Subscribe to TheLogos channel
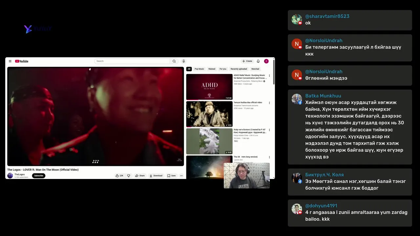This screenshot has height=236, width=420. coord(39,176)
